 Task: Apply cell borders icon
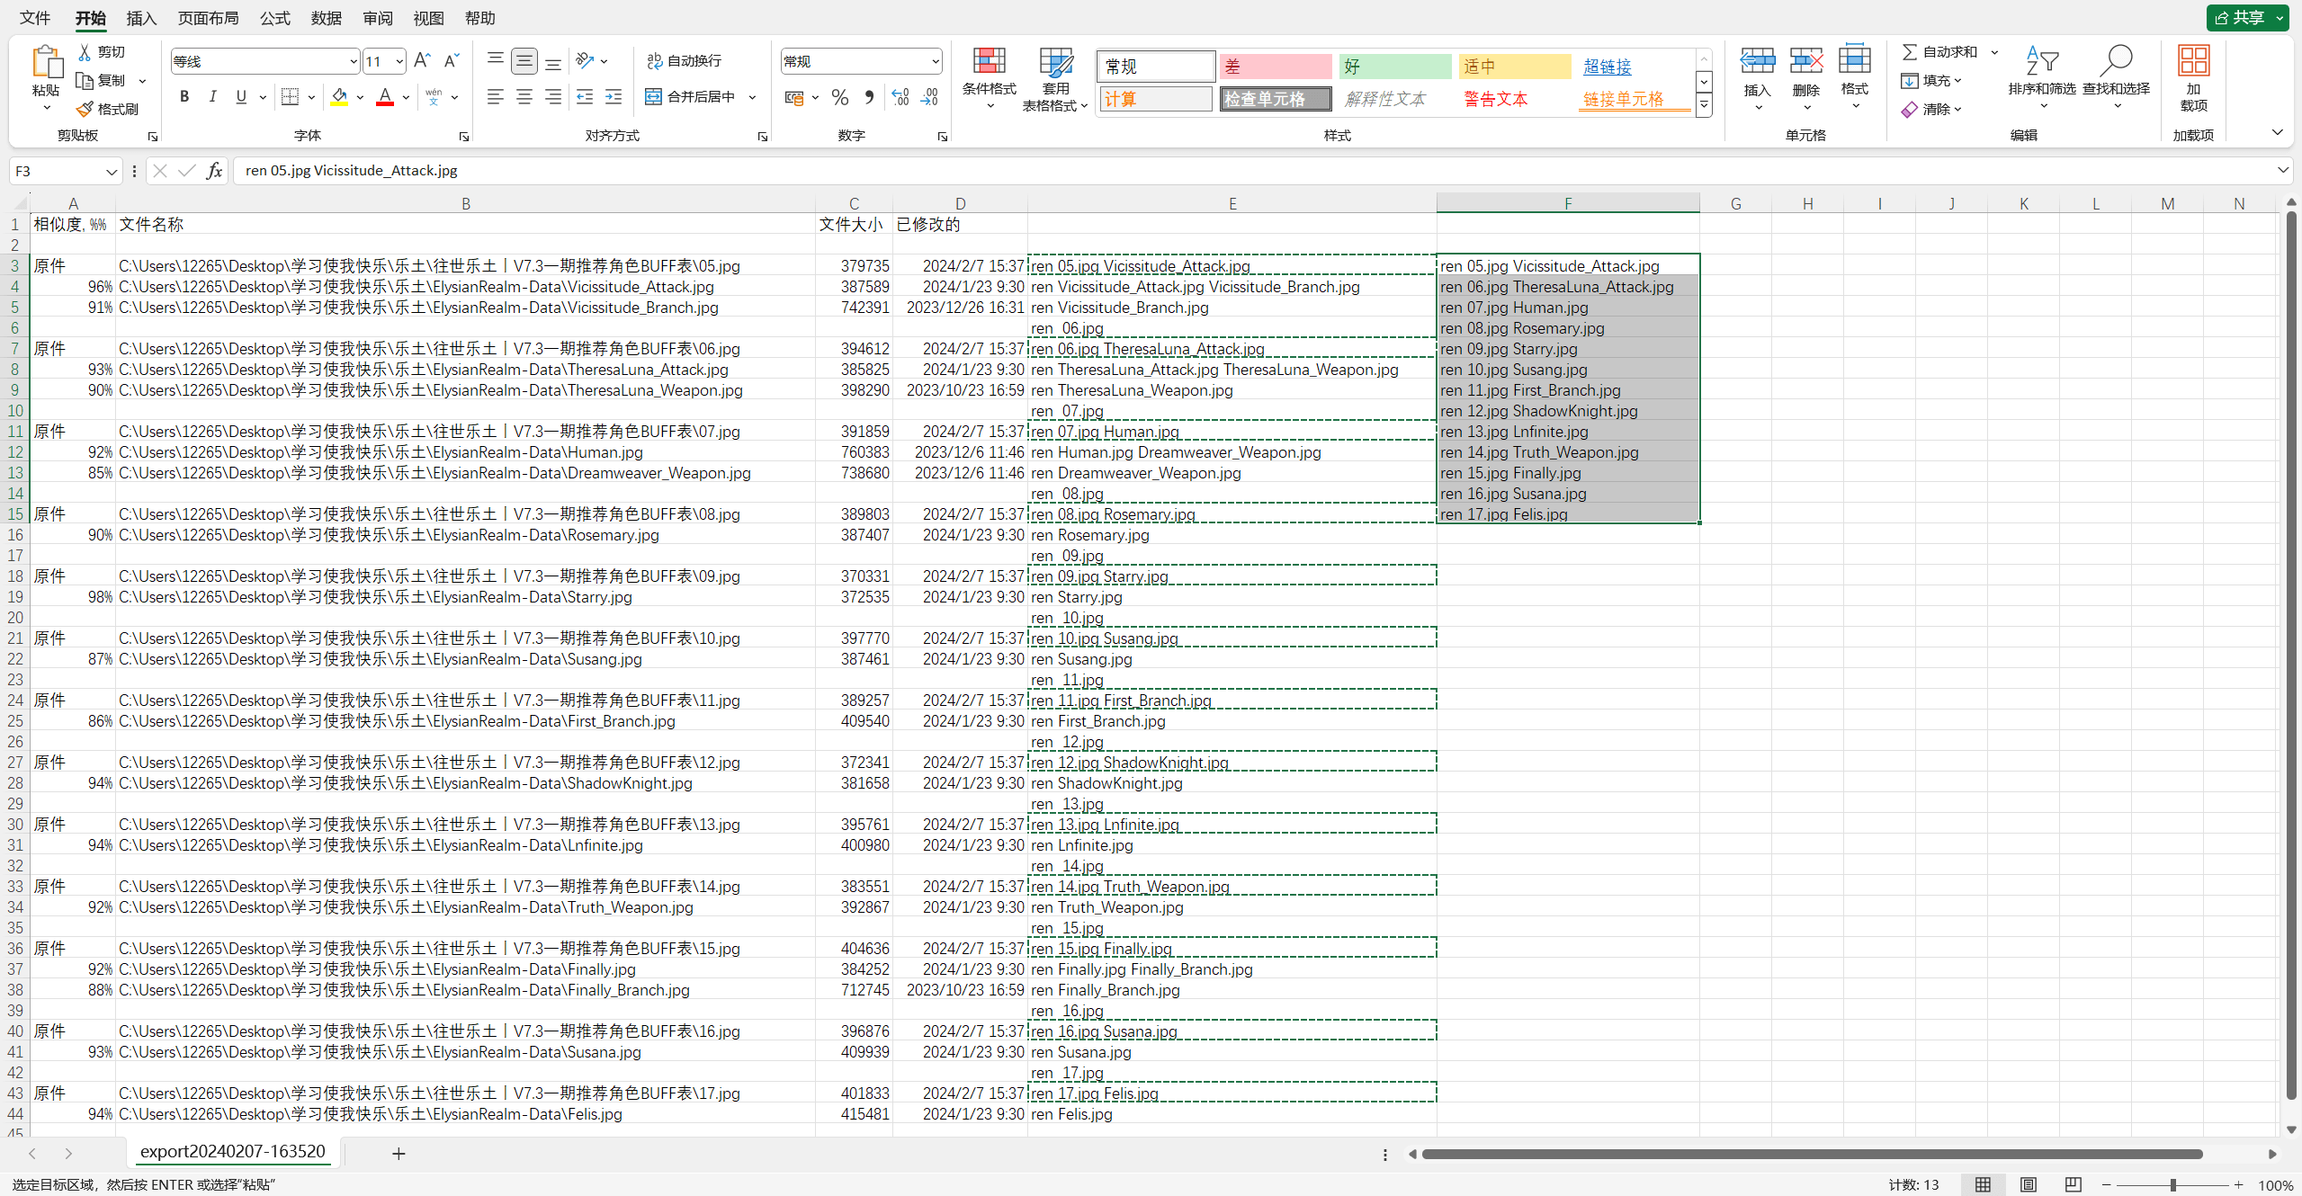point(290,97)
